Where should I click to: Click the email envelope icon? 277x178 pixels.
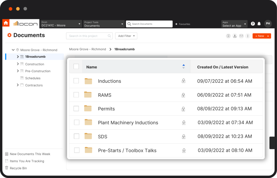click(241, 36)
